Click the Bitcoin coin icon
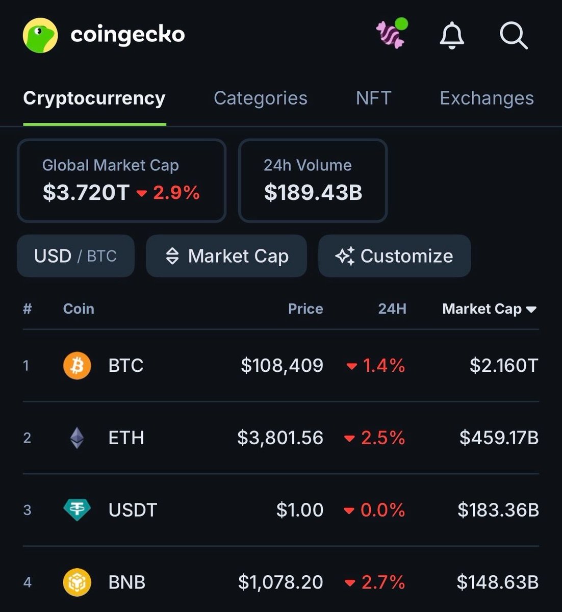This screenshot has height=612, width=562. (x=77, y=366)
